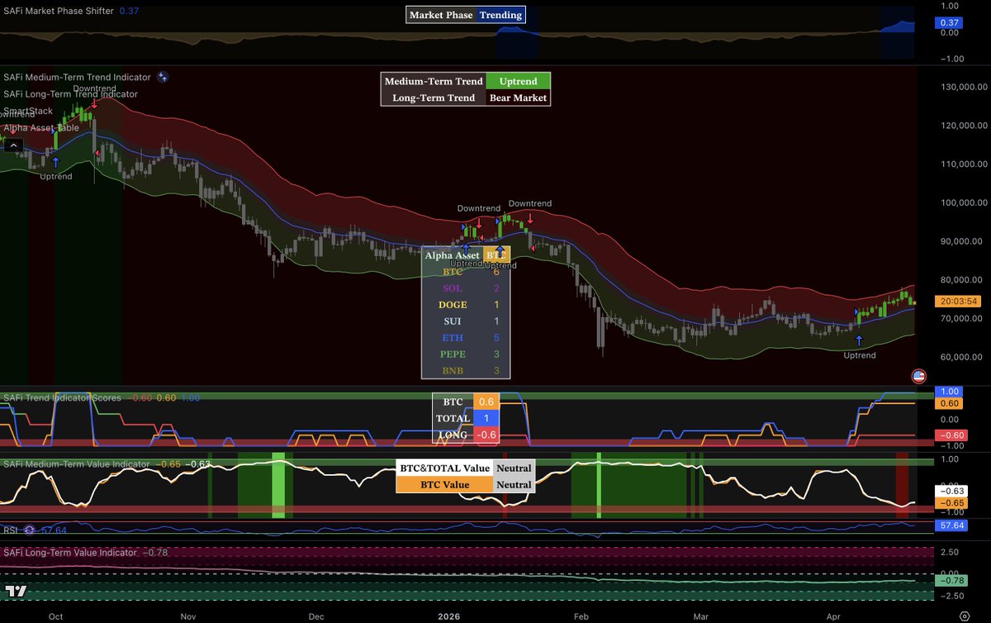
Task: Collapse the indicator legend with chevron
Action: [x=12, y=145]
